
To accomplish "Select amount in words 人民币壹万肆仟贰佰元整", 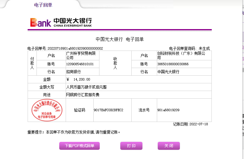I will point(86,87).
